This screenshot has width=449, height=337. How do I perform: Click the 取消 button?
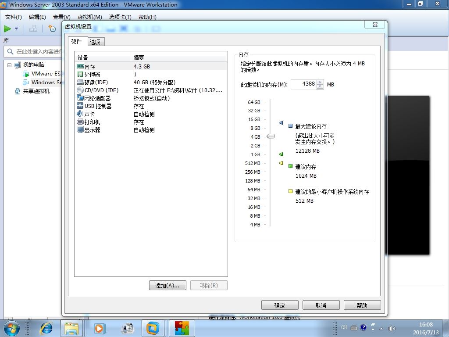(321, 305)
